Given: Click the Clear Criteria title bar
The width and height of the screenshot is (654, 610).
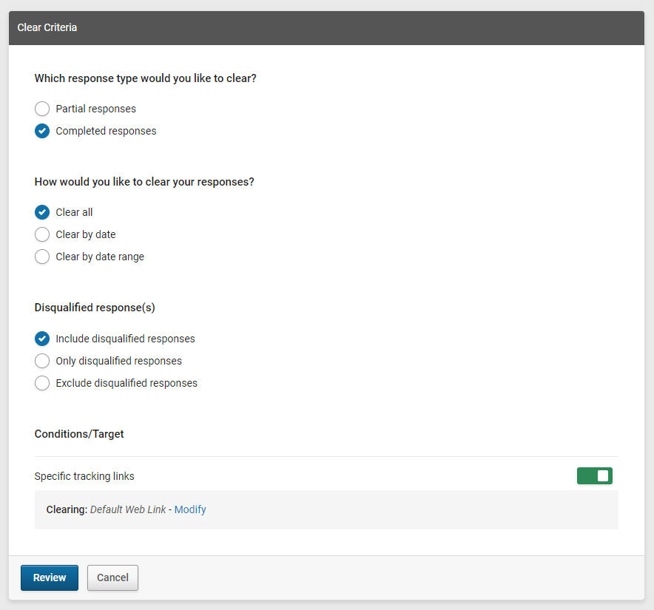Looking at the screenshot, I should coord(47,27).
